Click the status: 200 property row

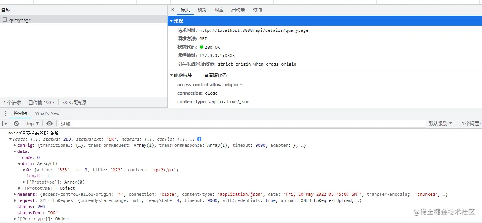point(31,207)
